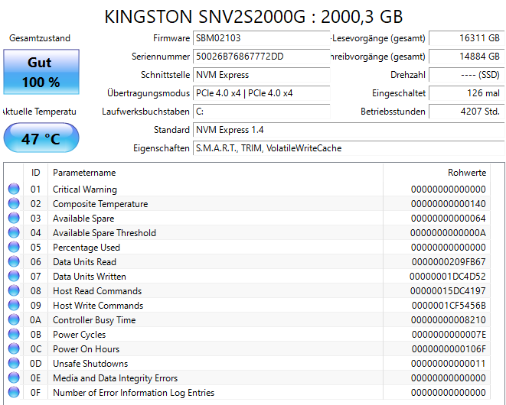Select Media and Data Integrity Errors name
The image size is (506, 405).
(x=115, y=378)
